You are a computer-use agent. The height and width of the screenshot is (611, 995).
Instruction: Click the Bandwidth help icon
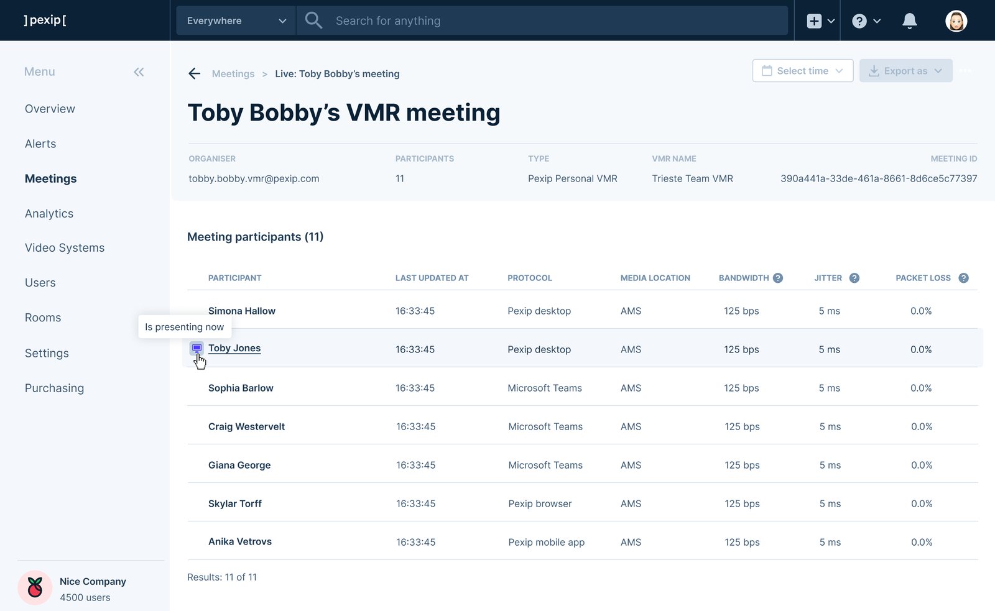coord(778,278)
